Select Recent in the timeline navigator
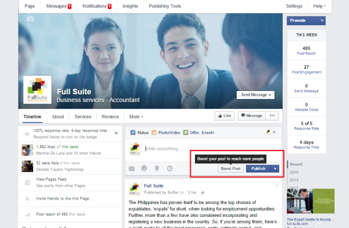 pos(296,164)
